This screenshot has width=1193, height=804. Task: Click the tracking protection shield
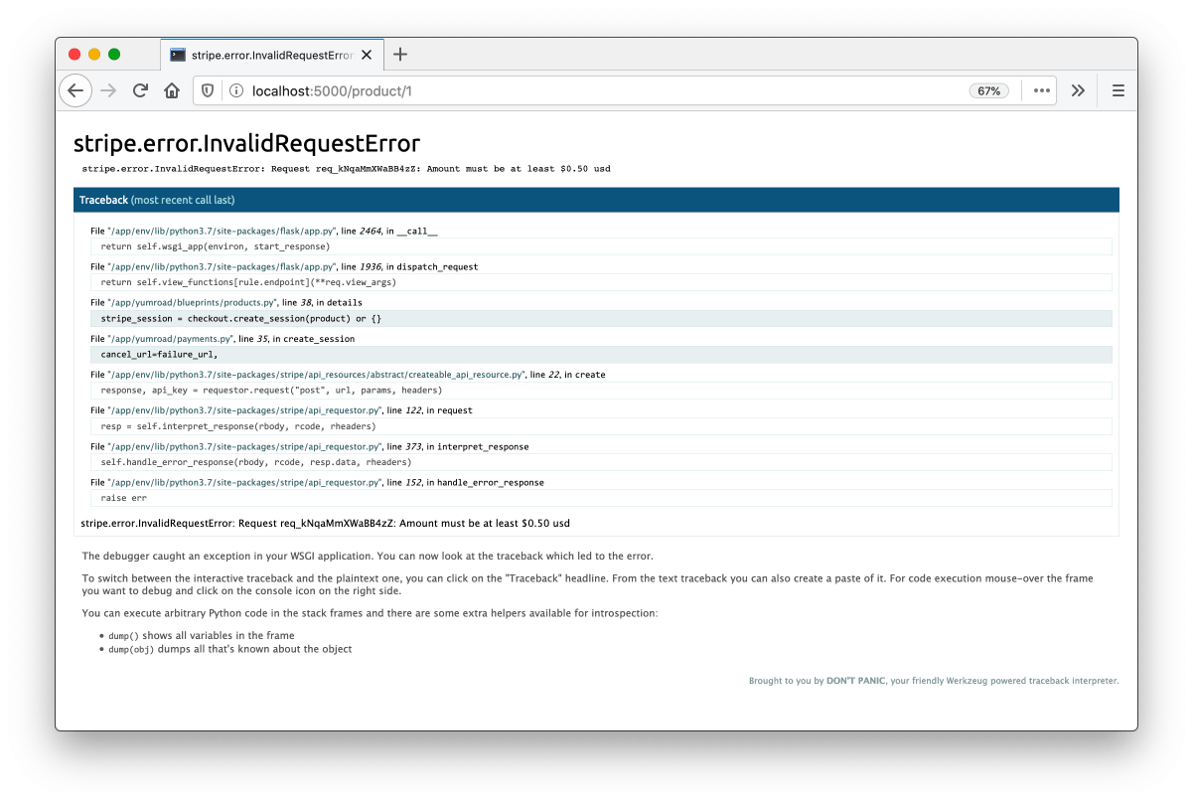tap(207, 89)
